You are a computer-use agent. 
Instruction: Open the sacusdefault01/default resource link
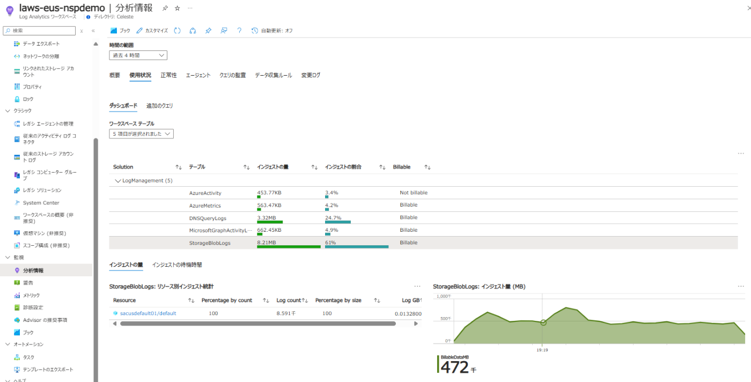click(x=148, y=313)
